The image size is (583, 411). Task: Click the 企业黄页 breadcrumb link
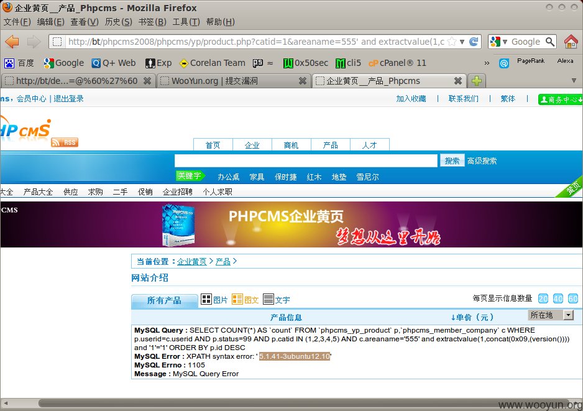(192, 262)
